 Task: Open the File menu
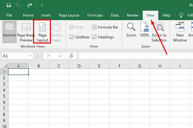tap(9, 15)
